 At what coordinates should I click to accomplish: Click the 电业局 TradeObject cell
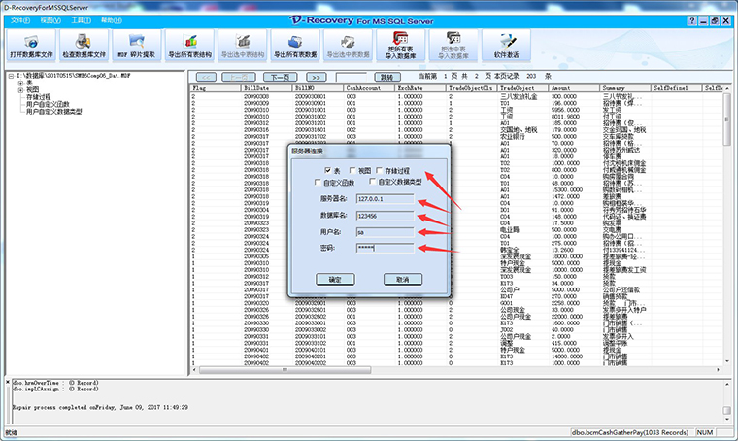click(509, 229)
